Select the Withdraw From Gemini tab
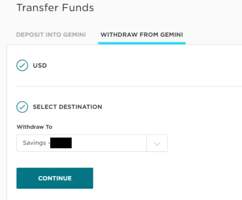 pos(142,35)
